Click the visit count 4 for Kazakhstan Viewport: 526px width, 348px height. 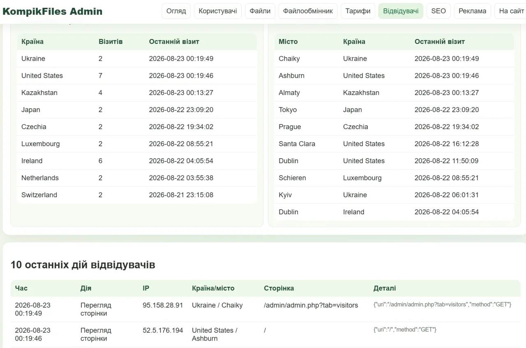pyautogui.click(x=100, y=93)
